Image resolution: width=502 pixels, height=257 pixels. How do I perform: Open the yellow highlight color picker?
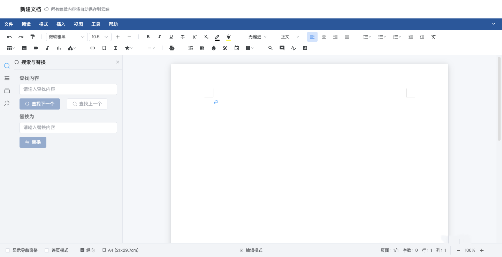(x=229, y=37)
